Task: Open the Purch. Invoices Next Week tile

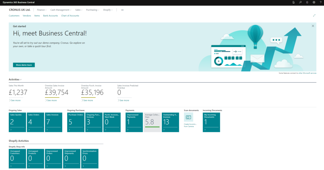Action: click(112, 122)
